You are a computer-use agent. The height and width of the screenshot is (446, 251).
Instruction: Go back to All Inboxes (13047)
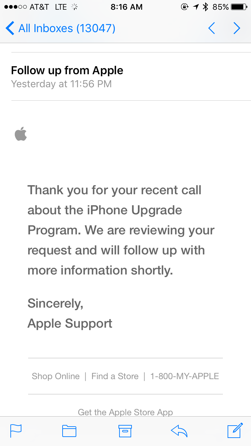click(x=61, y=28)
